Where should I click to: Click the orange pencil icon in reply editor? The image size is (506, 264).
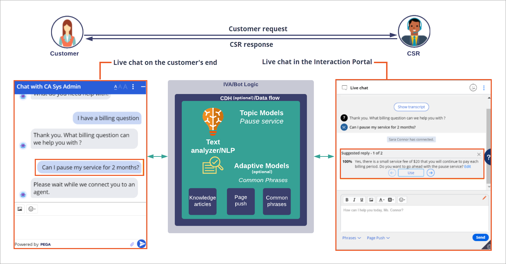click(x=484, y=198)
